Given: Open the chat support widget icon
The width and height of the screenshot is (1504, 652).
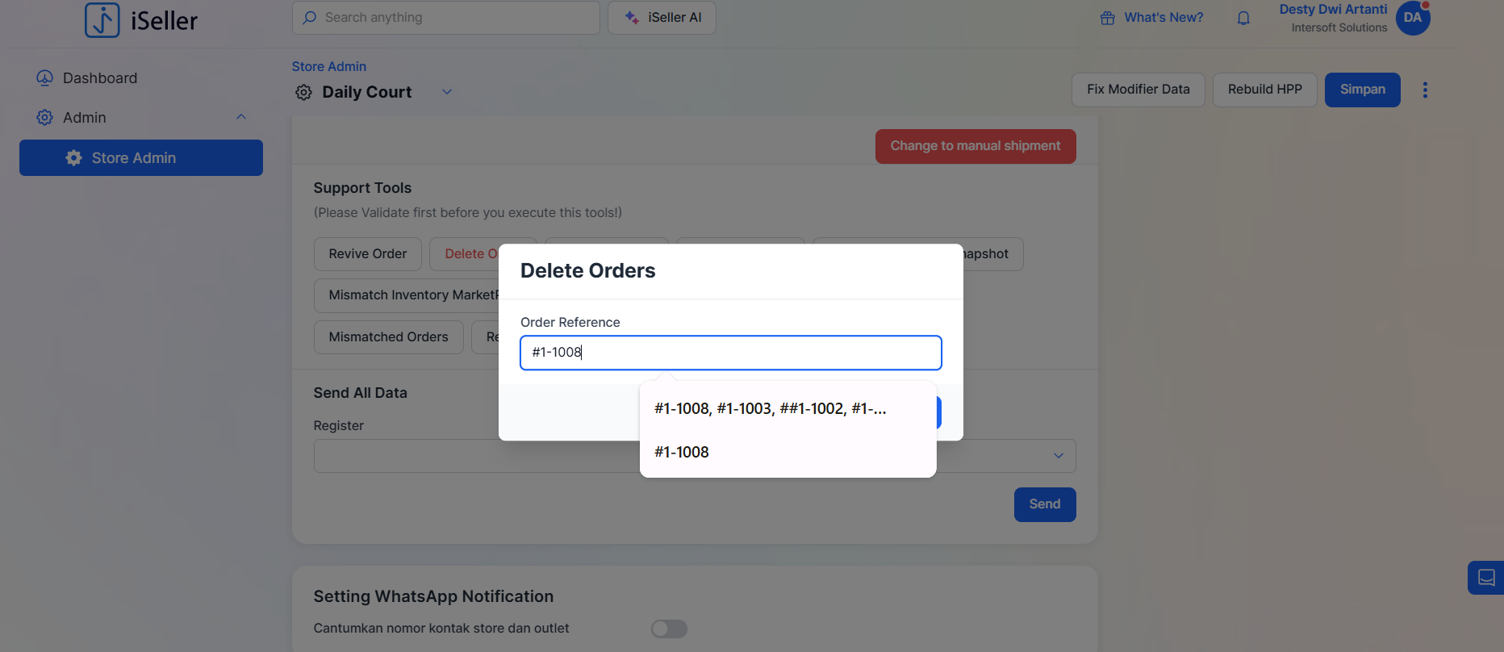Looking at the screenshot, I should tap(1485, 578).
